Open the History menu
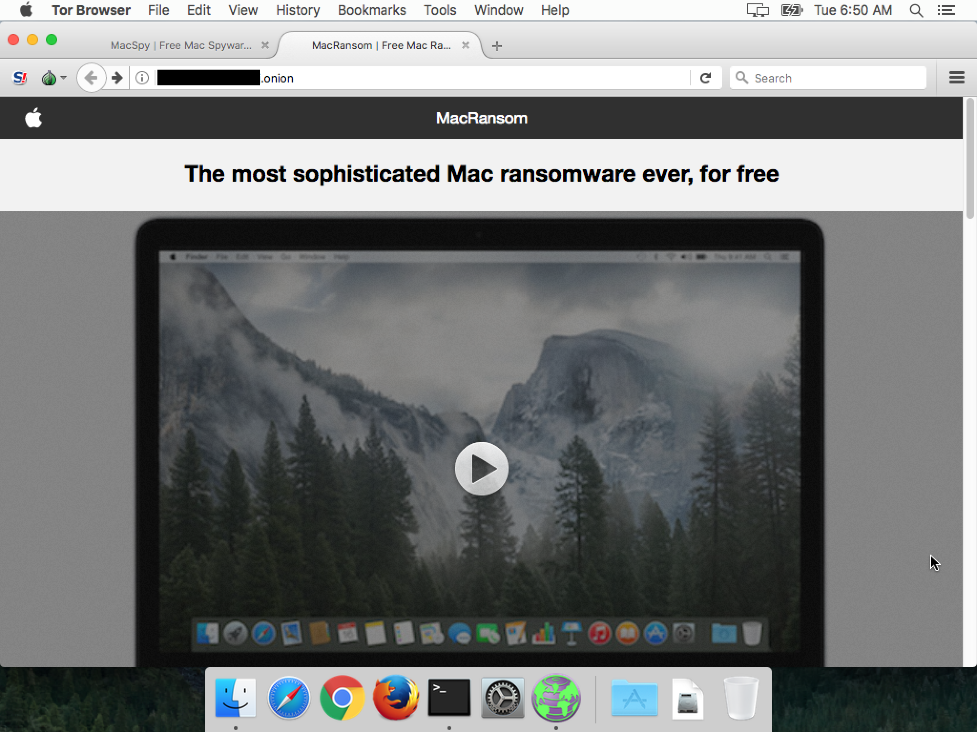Screen dimensions: 977x732 point(298,10)
